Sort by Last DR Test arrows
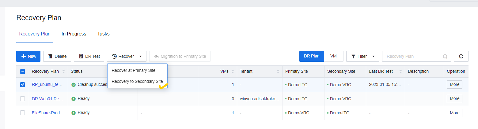Image resolution: width=478 pixels, height=129 pixels. tap(400, 72)
